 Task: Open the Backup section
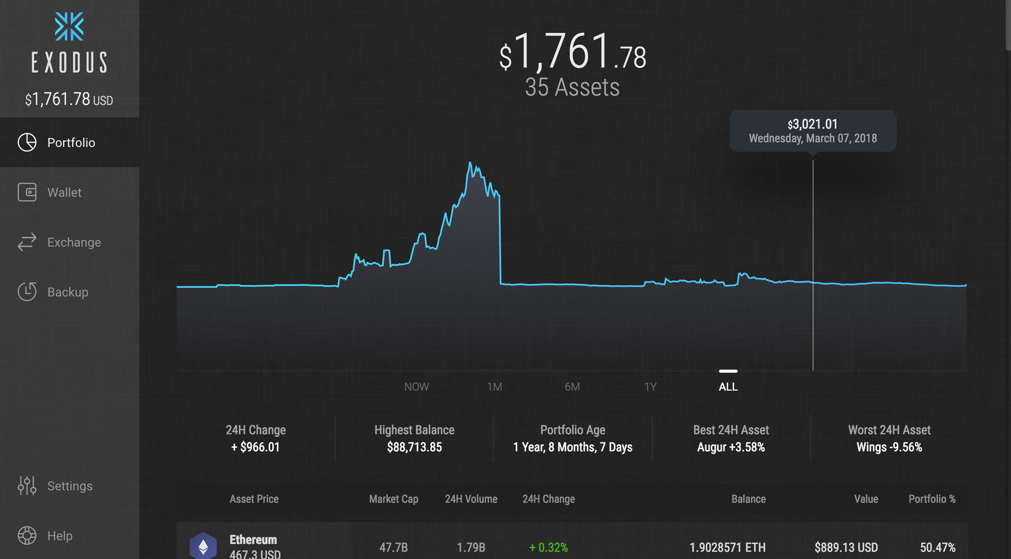coord(70,292)
